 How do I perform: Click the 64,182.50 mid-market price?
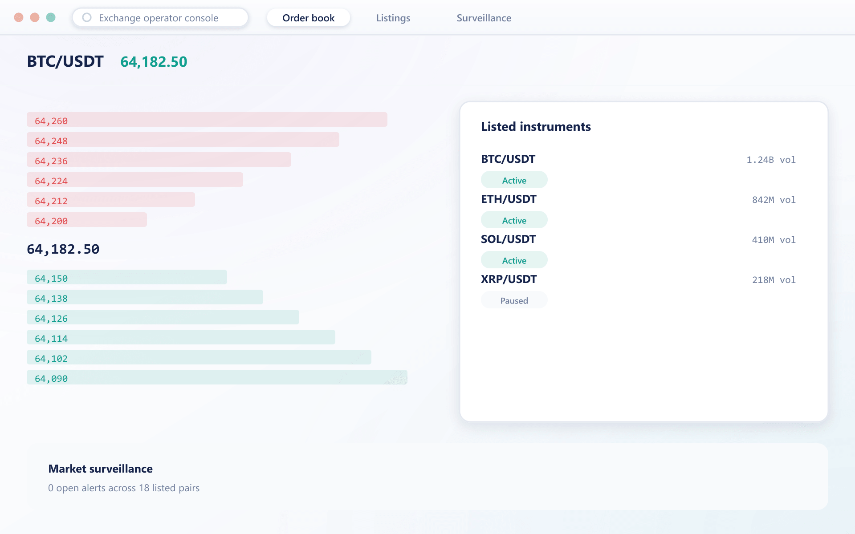point(63,249)
